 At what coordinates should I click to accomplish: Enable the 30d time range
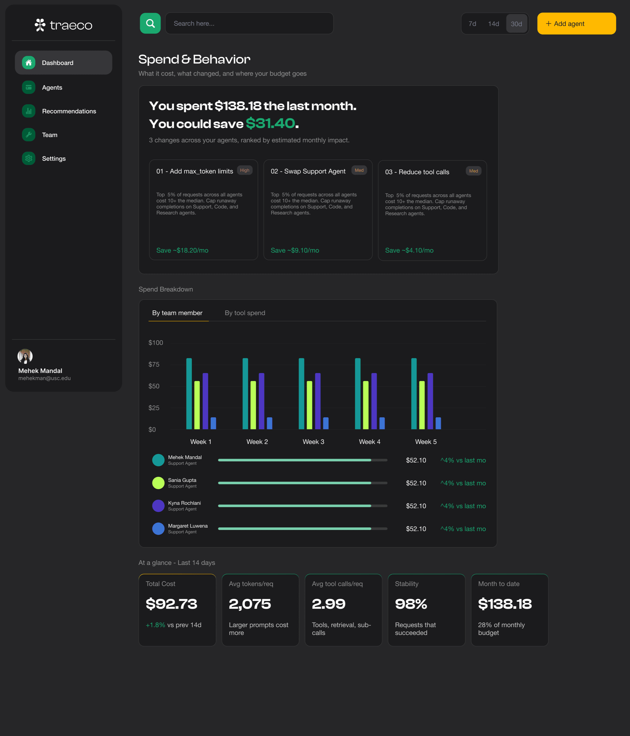point(516,23)
